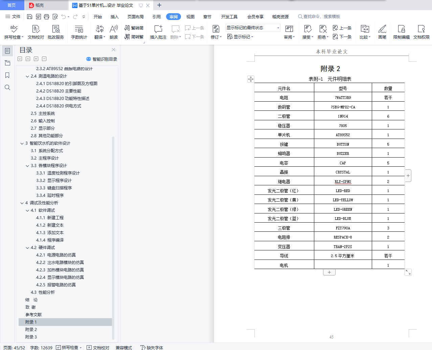Switch to the 首页 tab
Screen dimensions: 432x350
pos(12,5)
